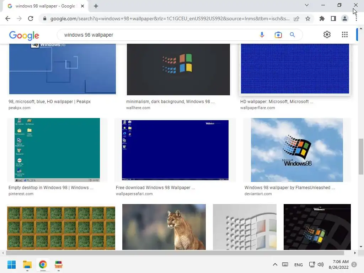The width and height of the screenshot is (364, 273).
Task: Open the Chrome profile avatar
Action: click(x=345, y=18)
